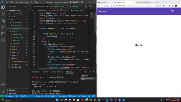Switch to the DEBUG CONSOLE tab
The width and height of the screenshot is (181, 102).
[x=57, y=72]
